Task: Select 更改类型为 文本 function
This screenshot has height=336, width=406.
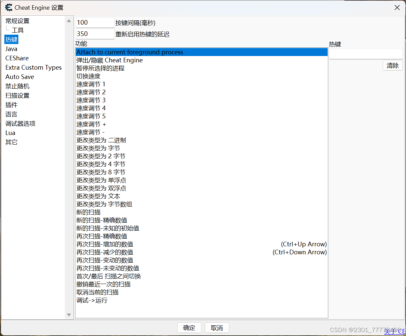Action: [201, 196]
